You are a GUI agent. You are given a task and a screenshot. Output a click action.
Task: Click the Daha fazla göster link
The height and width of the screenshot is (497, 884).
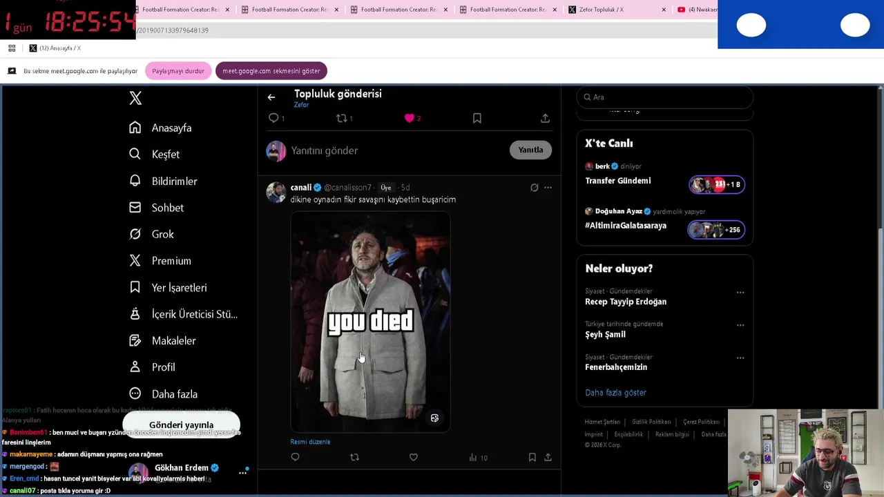tap(615, 393)
